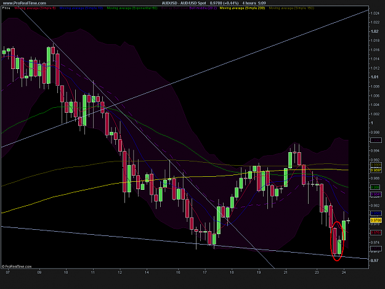Select Moving average (Simple 5) legend label
Screen dimensions: 385x289
tap(35, 8)
